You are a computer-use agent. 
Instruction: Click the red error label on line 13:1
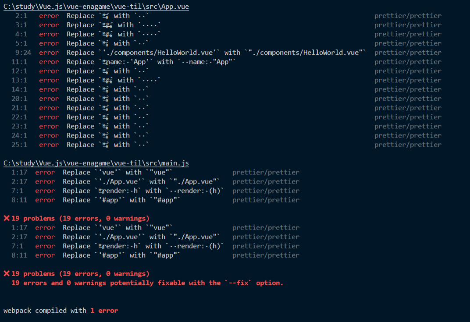(49, 80)
